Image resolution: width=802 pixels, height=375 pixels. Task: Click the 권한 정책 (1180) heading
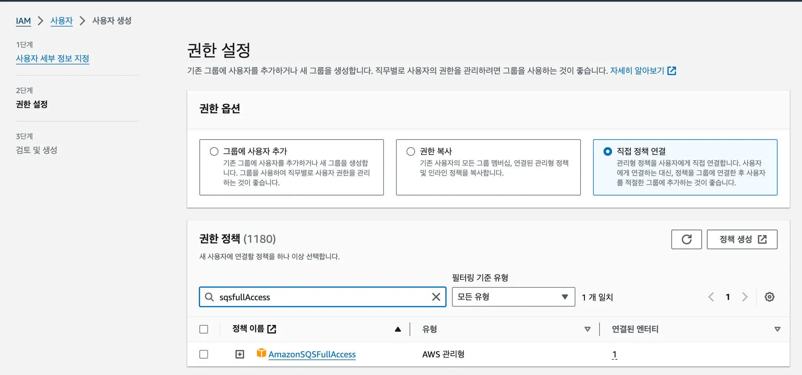click(237, 239)
